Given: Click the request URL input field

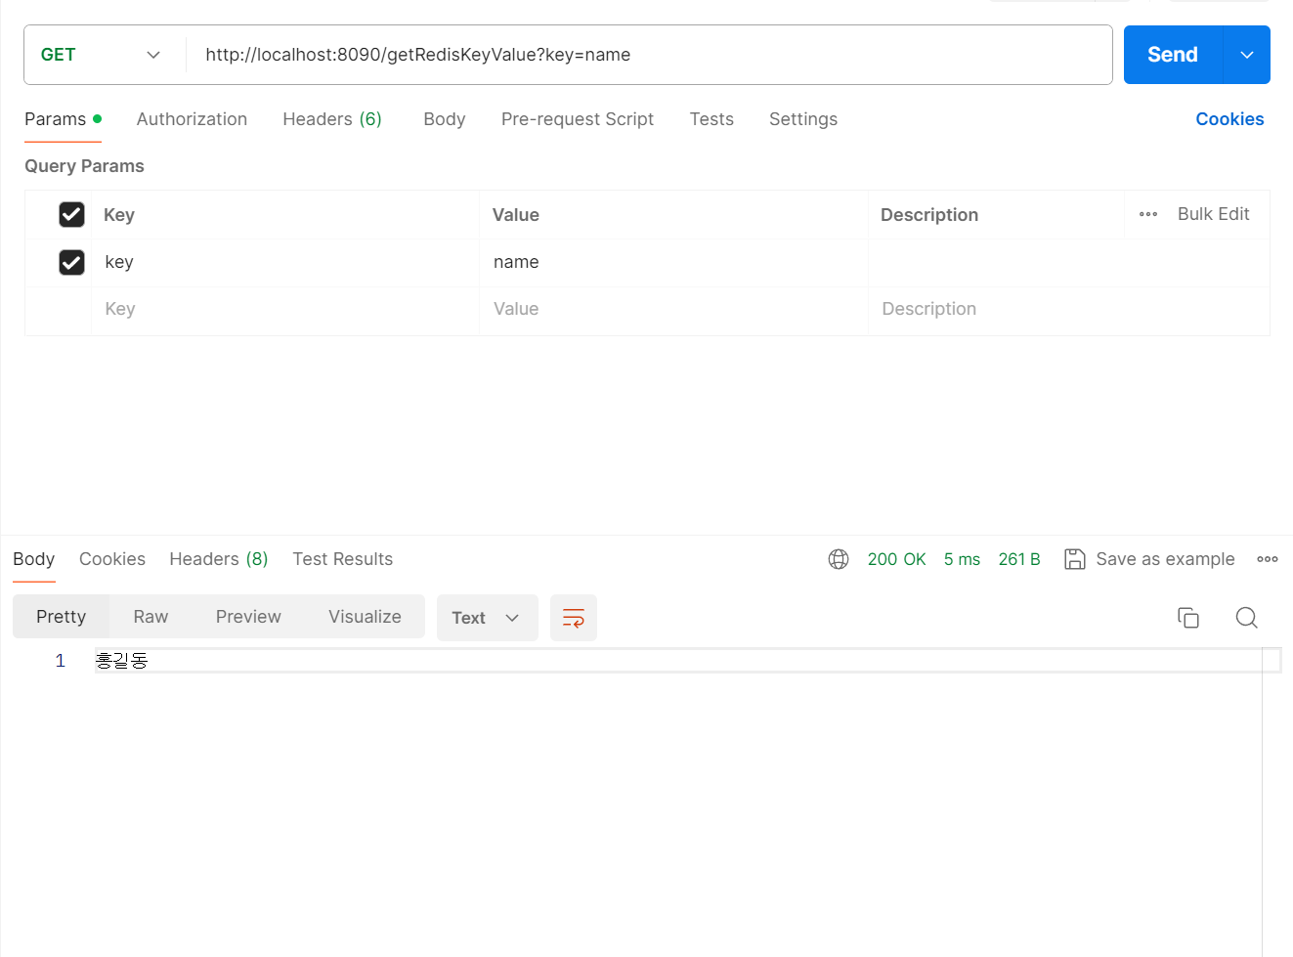Looking at the screenshot, I should (x=649, y=55).
